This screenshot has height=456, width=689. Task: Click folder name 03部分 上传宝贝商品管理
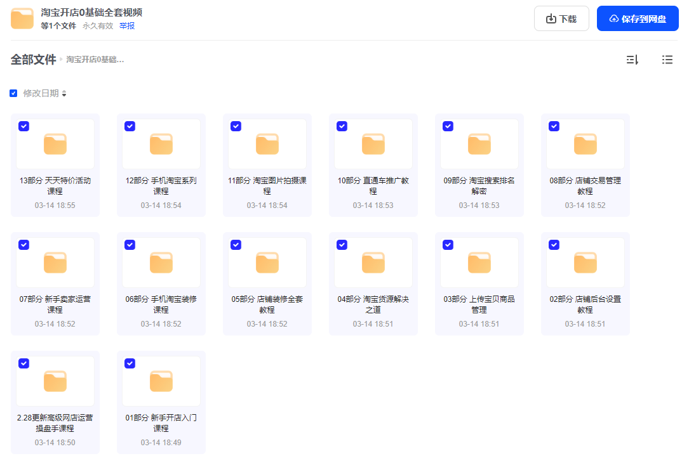tap(479, 304)
